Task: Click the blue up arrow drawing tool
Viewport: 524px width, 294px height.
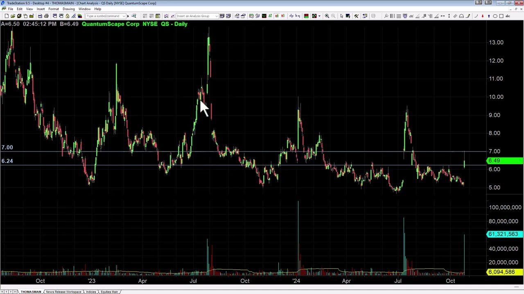Action: point(489,16)
